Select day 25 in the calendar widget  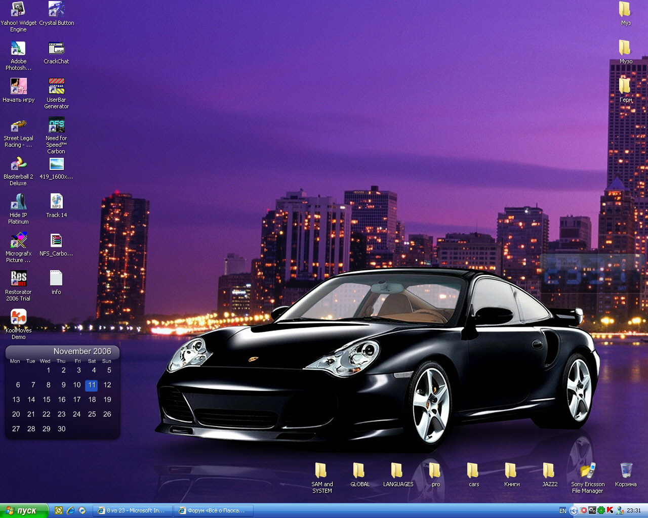tap(92, 414)
